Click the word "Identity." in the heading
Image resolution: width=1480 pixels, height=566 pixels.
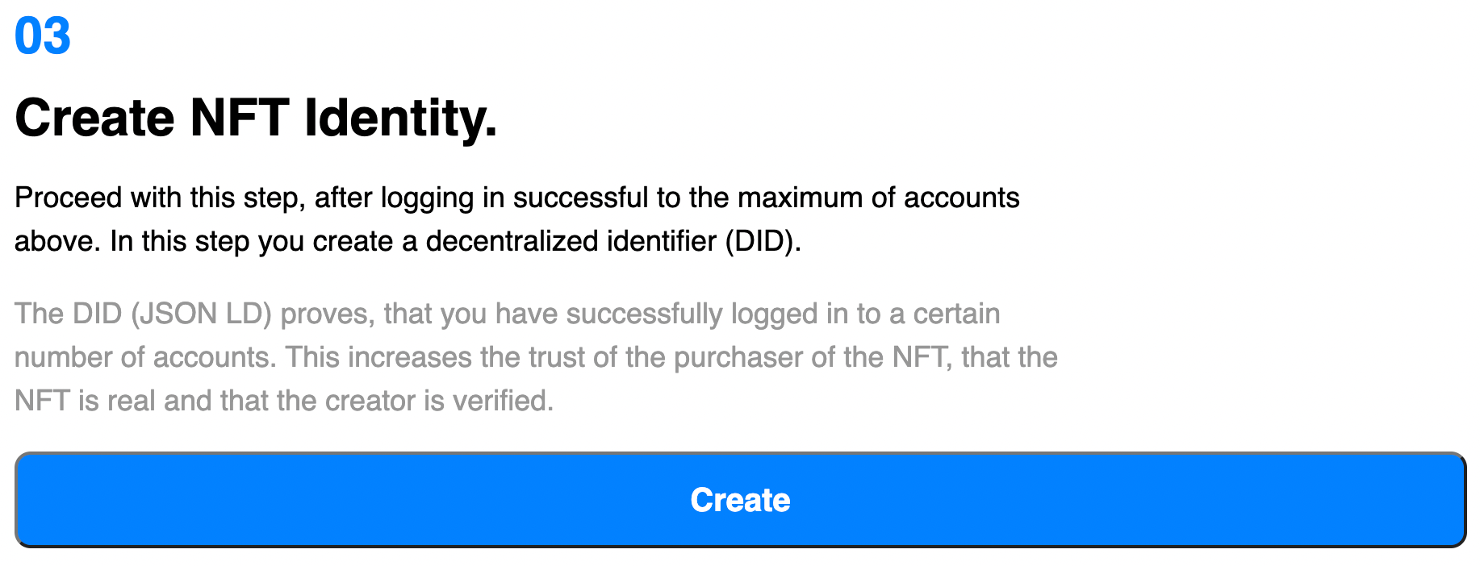tap(400, 119)
